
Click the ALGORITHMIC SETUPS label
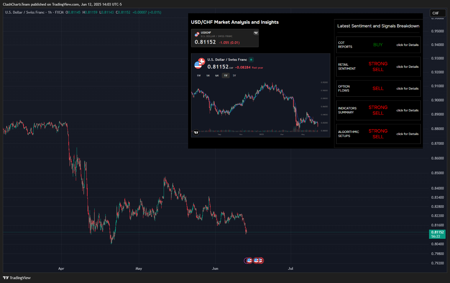click(x=349, y=134)
